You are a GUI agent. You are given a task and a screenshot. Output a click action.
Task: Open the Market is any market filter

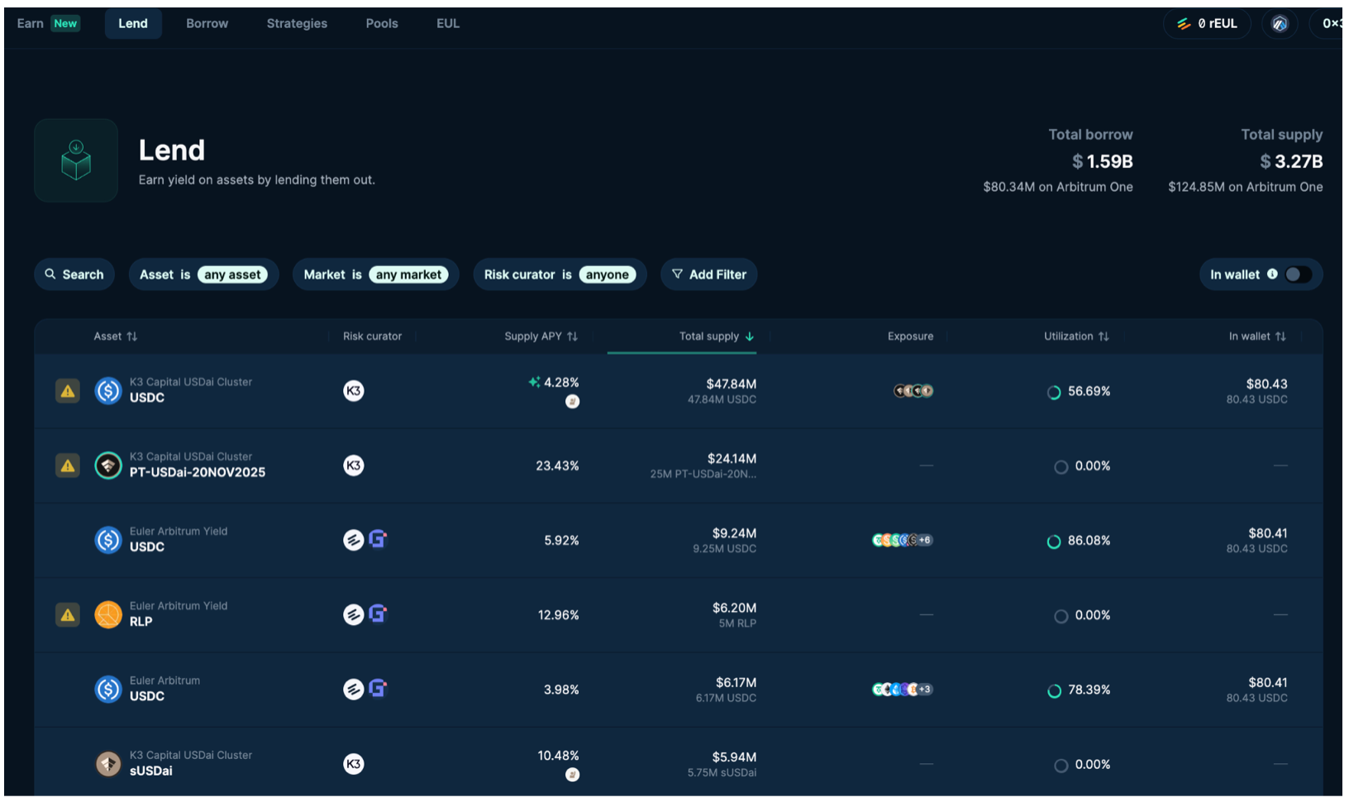375,274
